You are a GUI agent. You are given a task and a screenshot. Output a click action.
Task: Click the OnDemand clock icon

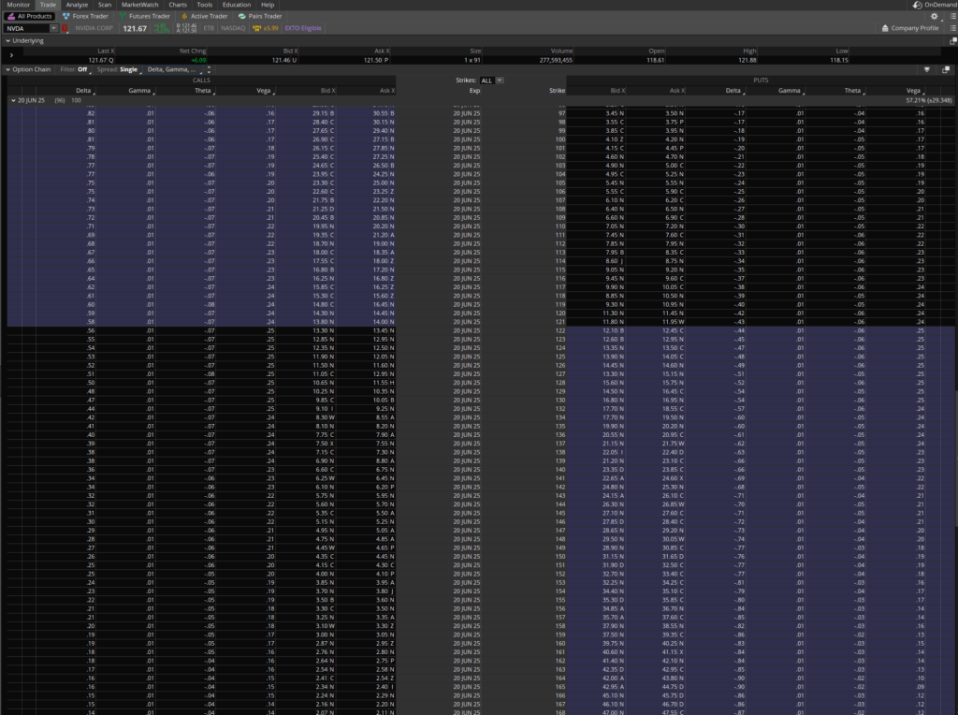[x=916, y=5]
